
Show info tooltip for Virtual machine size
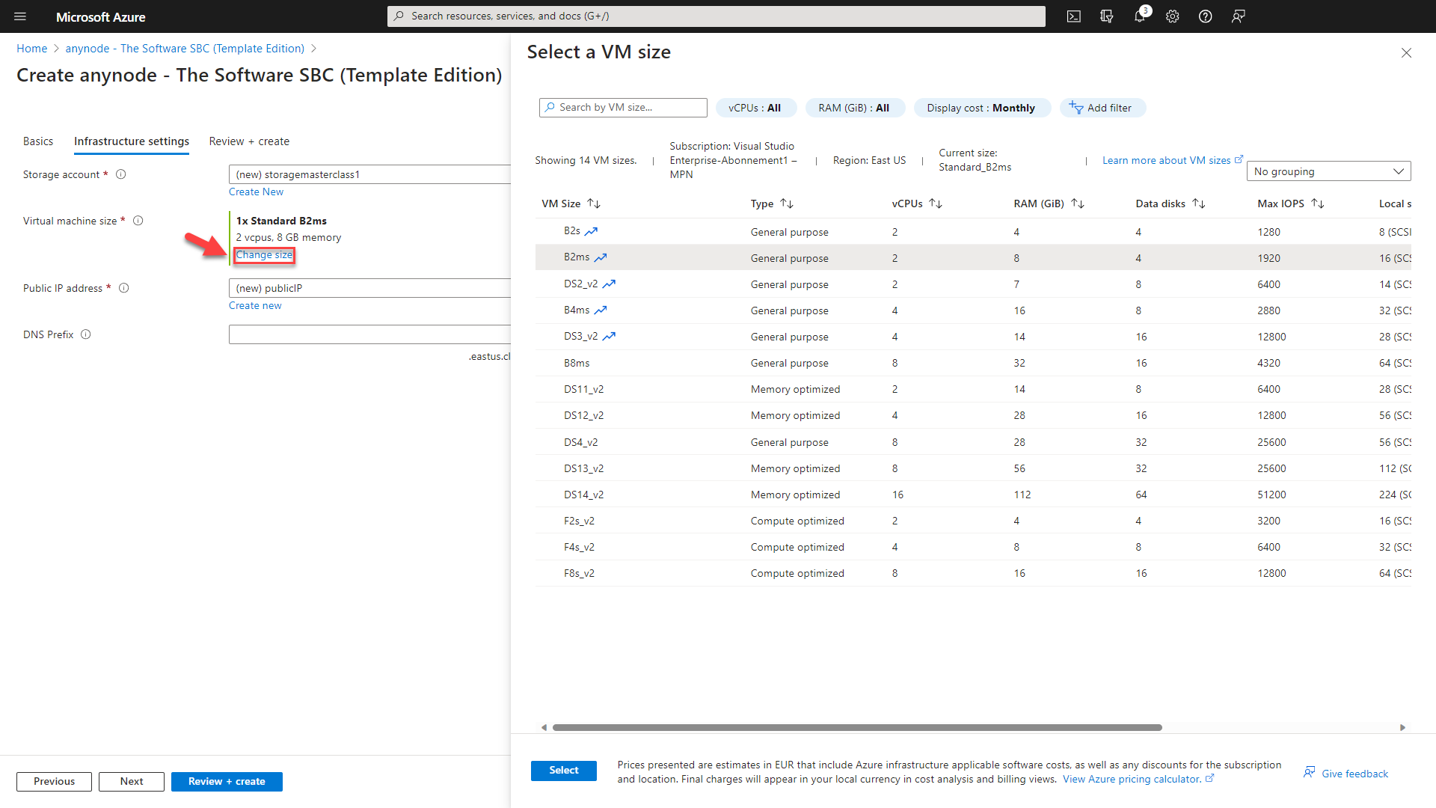pos(138,221)
